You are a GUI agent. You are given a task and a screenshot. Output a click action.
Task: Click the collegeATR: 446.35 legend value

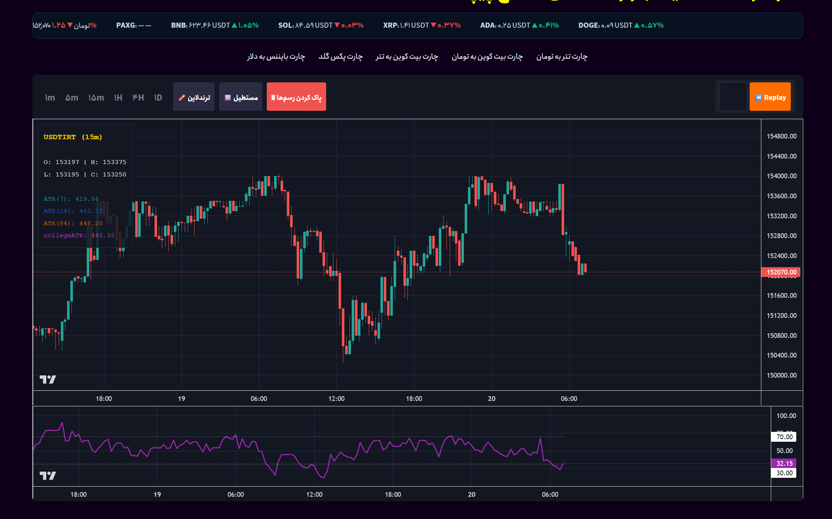(79, 235)
